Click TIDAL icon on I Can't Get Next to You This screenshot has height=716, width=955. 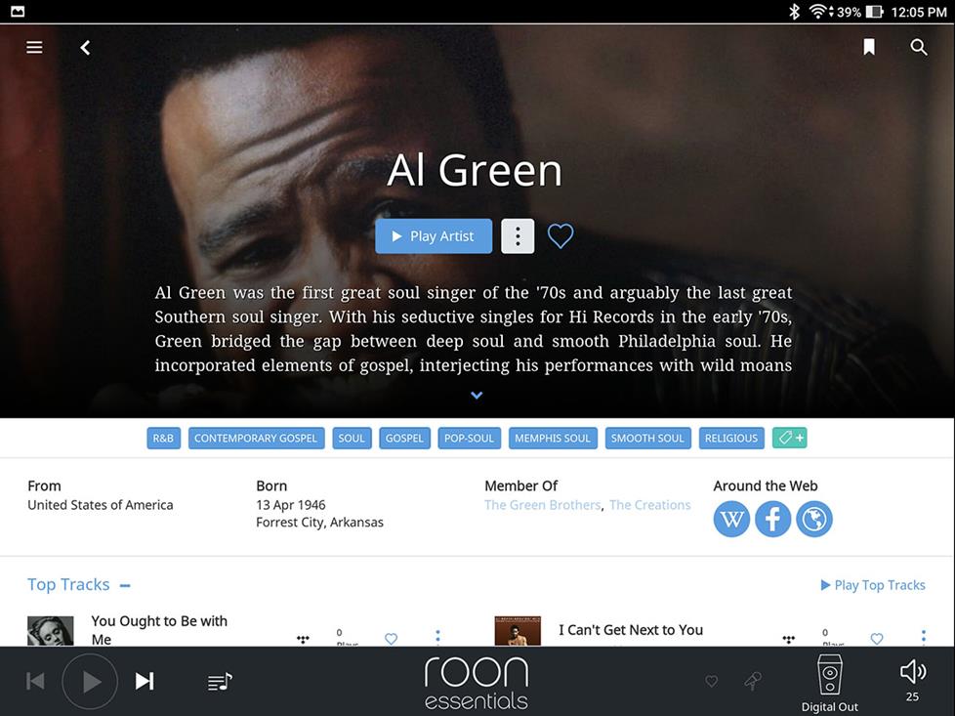pyautogui.click(x=789, y=639)
